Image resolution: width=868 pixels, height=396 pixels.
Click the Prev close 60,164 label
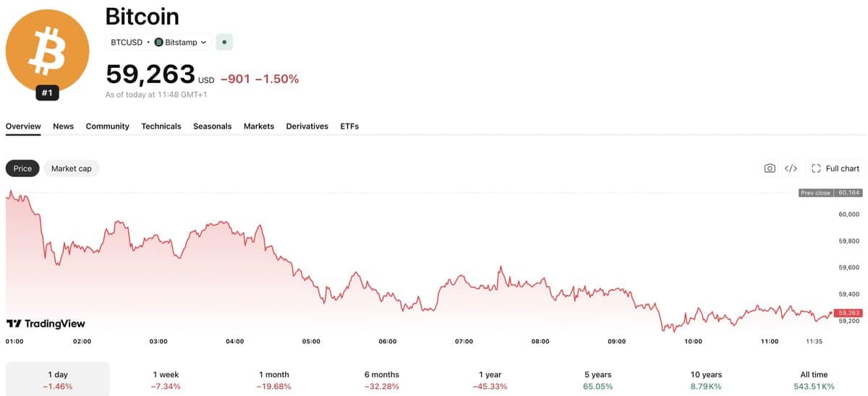830,193
